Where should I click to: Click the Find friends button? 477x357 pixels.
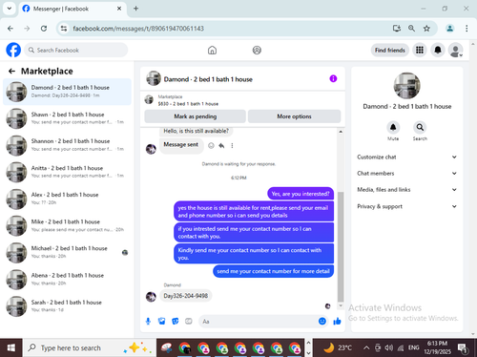390,51
